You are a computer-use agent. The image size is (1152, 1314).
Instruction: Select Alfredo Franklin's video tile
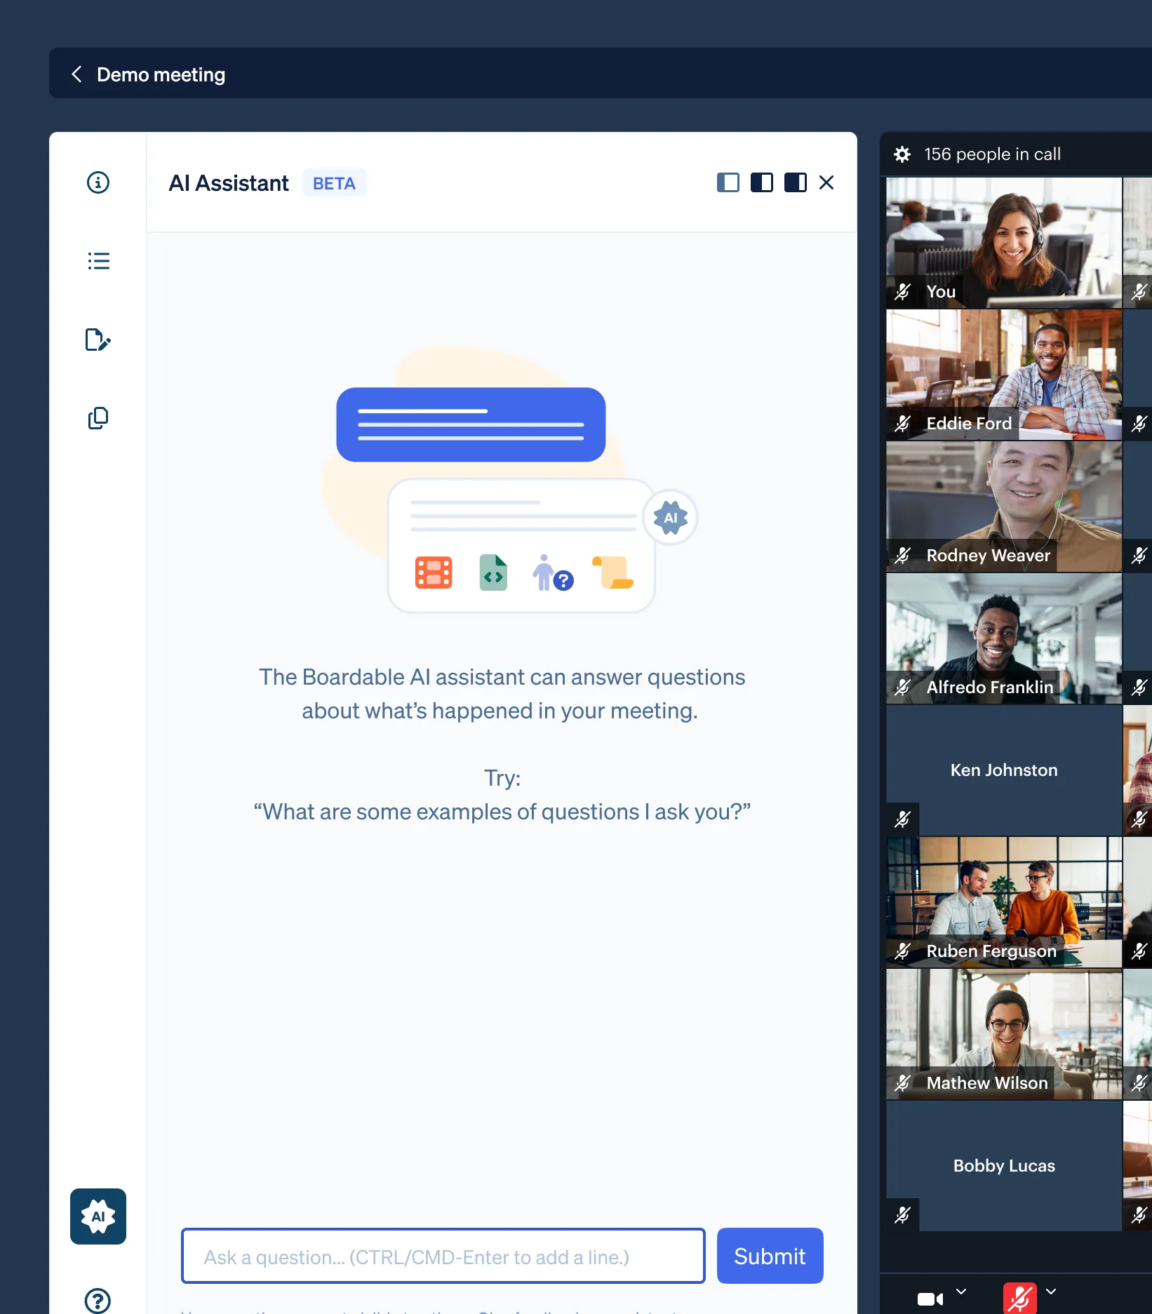[x=1004, y=638]
